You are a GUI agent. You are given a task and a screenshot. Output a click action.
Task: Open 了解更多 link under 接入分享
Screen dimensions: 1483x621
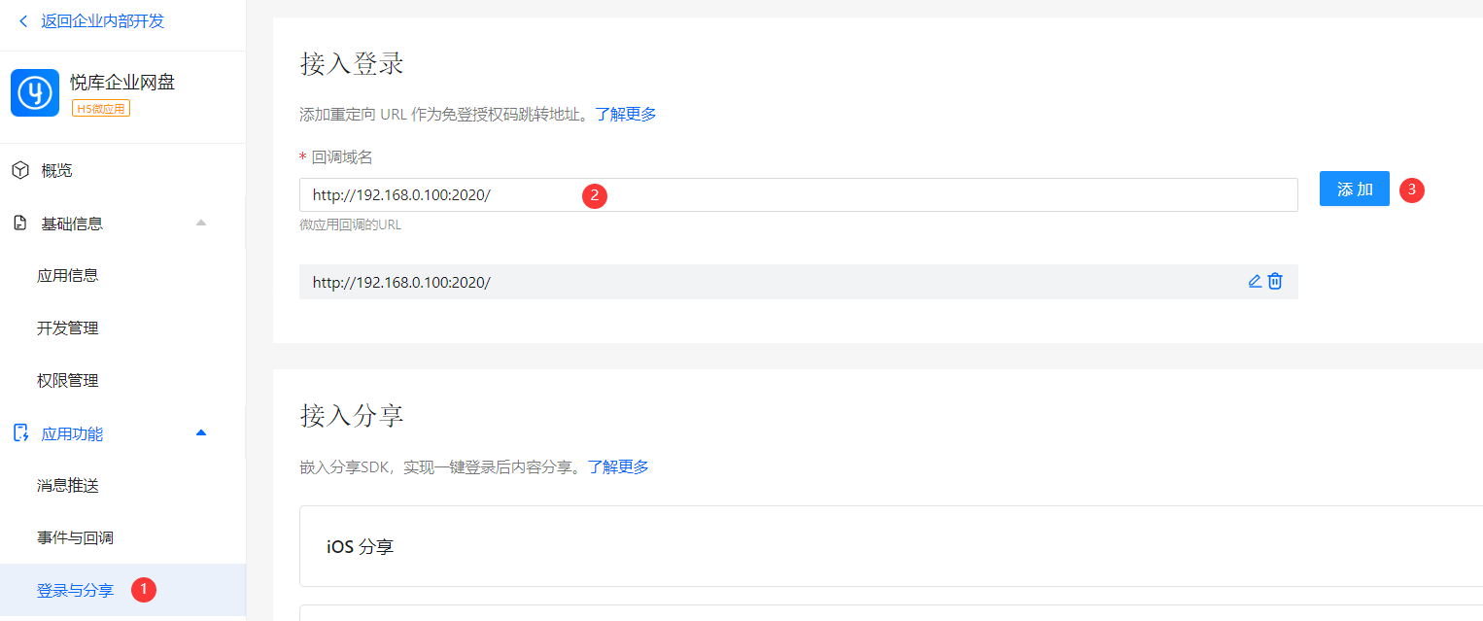(x=618, y=466)
